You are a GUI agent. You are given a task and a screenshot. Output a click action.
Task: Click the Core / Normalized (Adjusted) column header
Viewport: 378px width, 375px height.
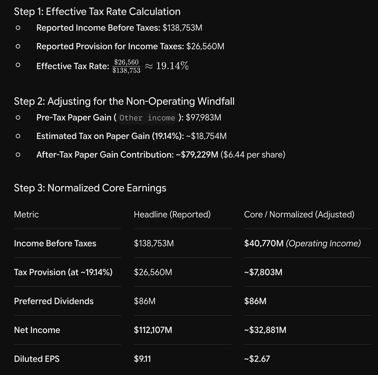(x=299, y=214)
